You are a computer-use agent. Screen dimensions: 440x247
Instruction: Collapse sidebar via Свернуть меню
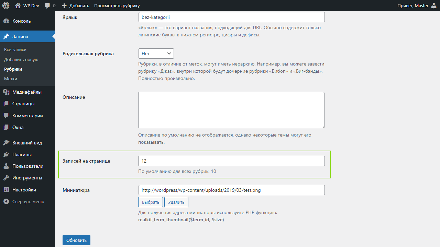27,201
